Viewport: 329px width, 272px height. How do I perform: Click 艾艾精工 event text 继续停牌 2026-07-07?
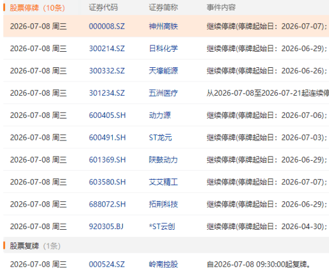(x=267, y=182)
